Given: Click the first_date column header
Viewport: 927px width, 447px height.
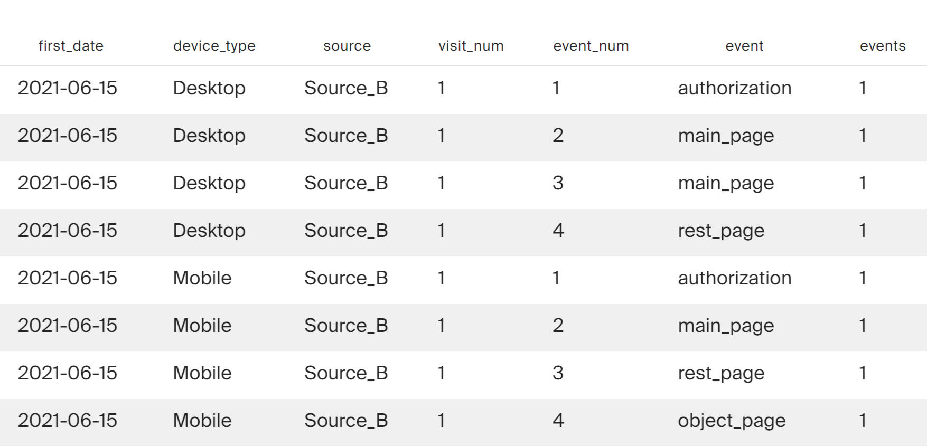Looking at the screenshot, I should (71, 46).
